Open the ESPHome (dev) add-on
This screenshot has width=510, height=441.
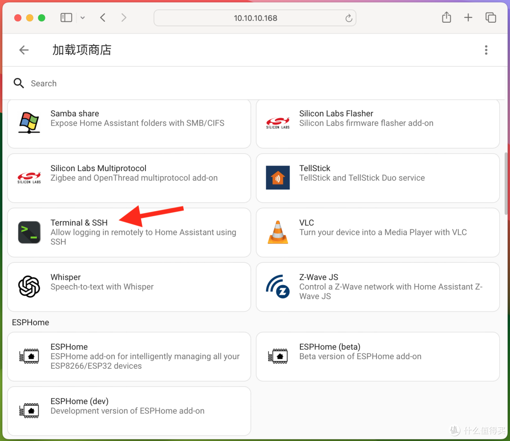129,411
